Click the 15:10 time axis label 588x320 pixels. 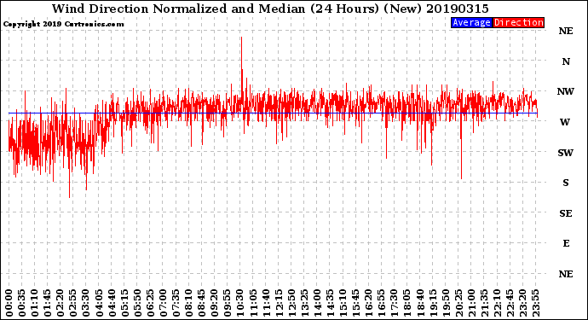pos(343,303)
